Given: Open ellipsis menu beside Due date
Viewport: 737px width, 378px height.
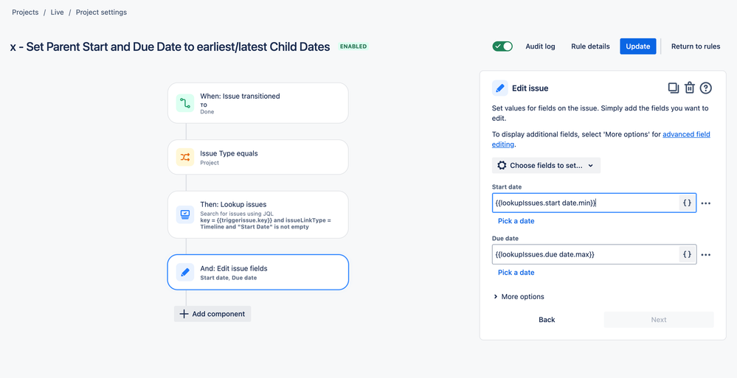Looking at the screenshot, I should [x=705, y=255].
